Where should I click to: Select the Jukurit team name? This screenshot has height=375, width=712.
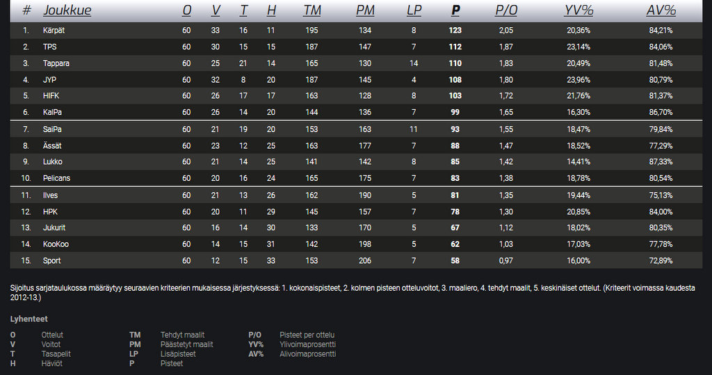[x=54, y=228]
